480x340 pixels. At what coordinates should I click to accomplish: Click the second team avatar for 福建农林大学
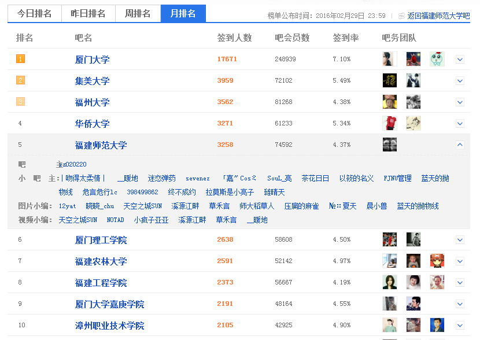pos(413,261)
